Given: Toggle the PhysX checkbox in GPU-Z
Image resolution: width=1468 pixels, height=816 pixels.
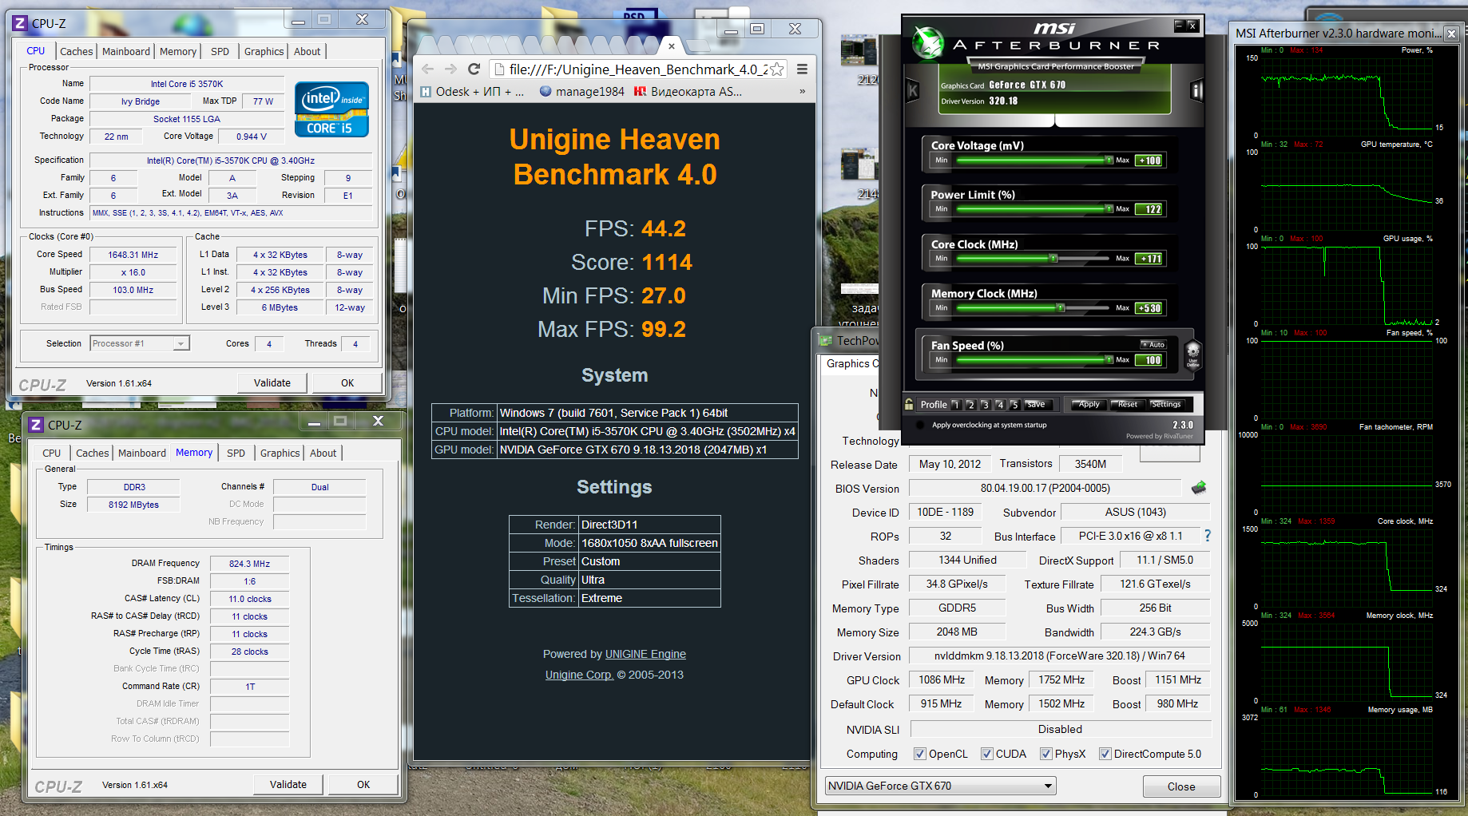Looking at the screenshot, I should [1046, 754].
